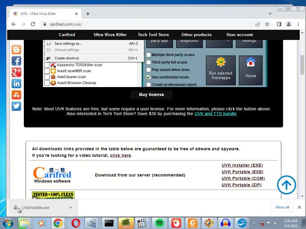Open Google Chrome from taskbar
Image resolution: width=306 pixels, height=229 pixels.
point(58,223)
